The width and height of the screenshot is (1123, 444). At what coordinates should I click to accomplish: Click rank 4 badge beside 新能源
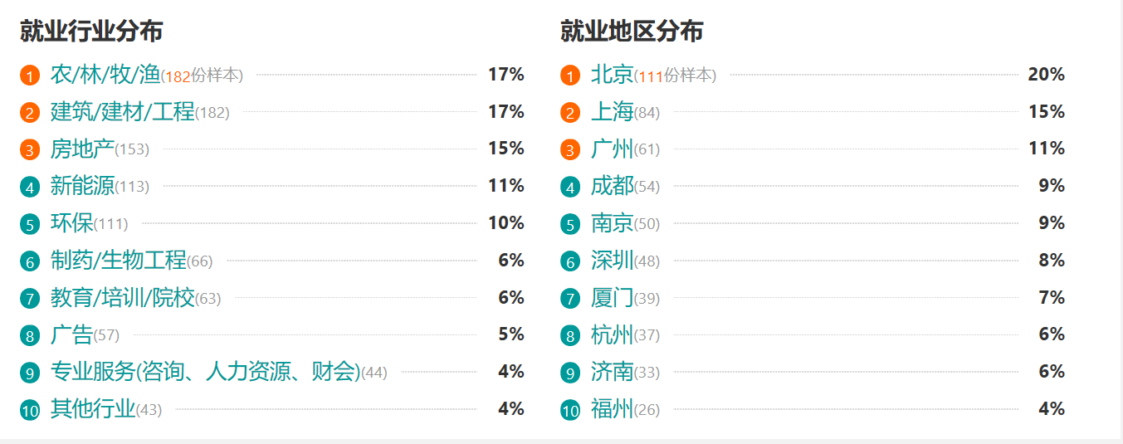(30, 187)
